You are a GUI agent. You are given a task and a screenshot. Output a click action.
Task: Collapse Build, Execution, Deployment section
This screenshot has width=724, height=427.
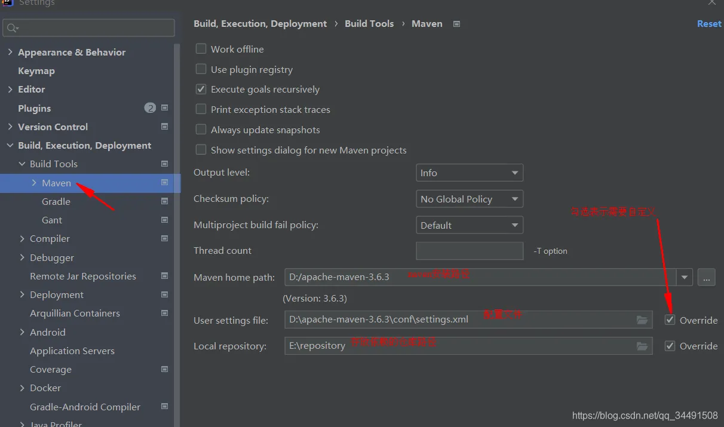(10, 145)
